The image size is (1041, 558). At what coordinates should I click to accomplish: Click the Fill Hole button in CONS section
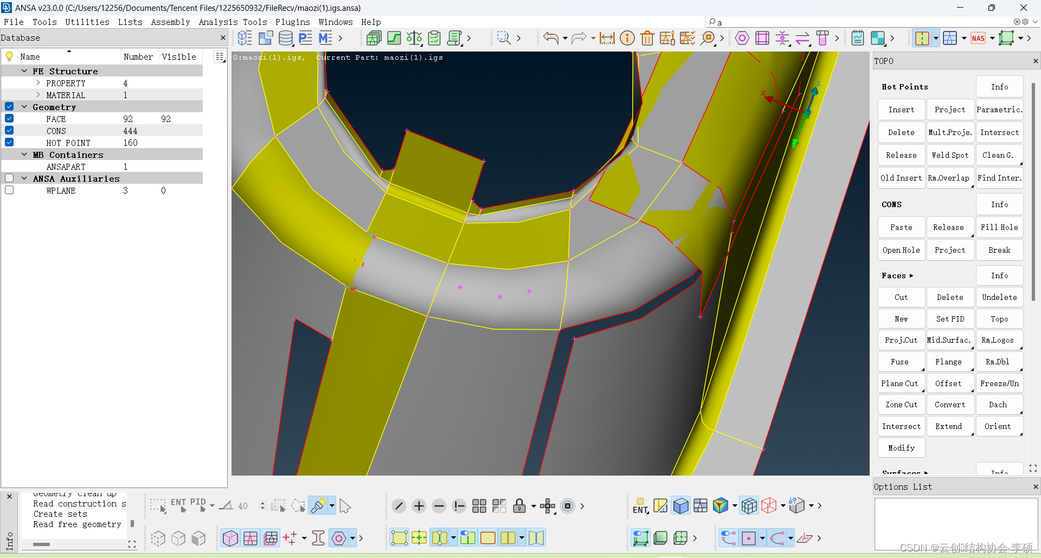coord(999,227)
